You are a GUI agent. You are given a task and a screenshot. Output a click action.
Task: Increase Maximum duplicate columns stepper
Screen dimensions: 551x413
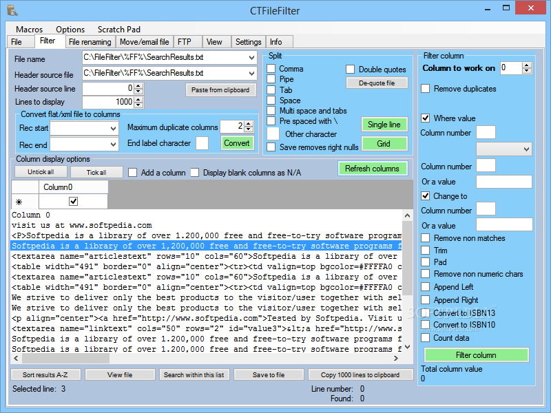point(249,124)
